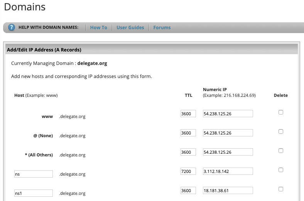Edit the 3.112.18.142 IP address field
This screenshot has width=304, height=201.
[228, 171]
